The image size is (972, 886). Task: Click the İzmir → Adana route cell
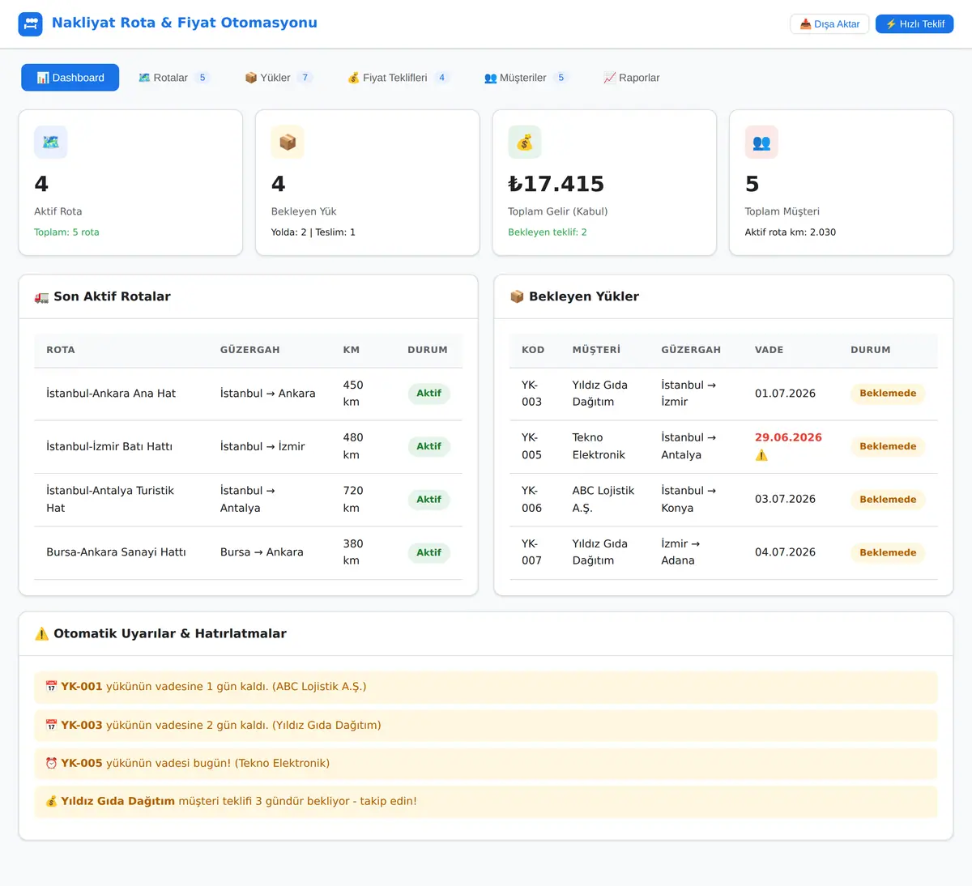click(680, 552)
